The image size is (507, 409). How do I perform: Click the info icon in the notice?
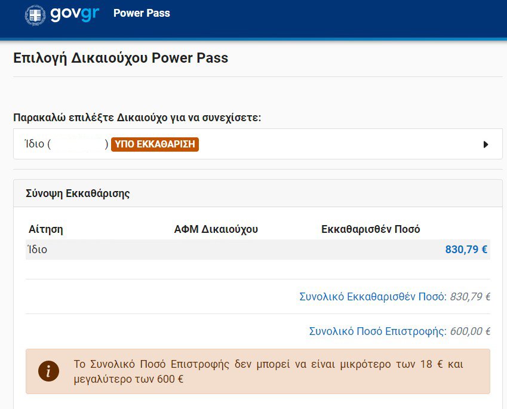pyautogui.click(x=48, y=371)
